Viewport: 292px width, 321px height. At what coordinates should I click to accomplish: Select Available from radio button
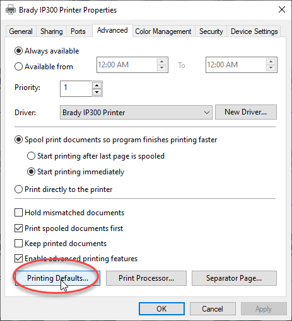pyautogui.click(x=18, y=67)
